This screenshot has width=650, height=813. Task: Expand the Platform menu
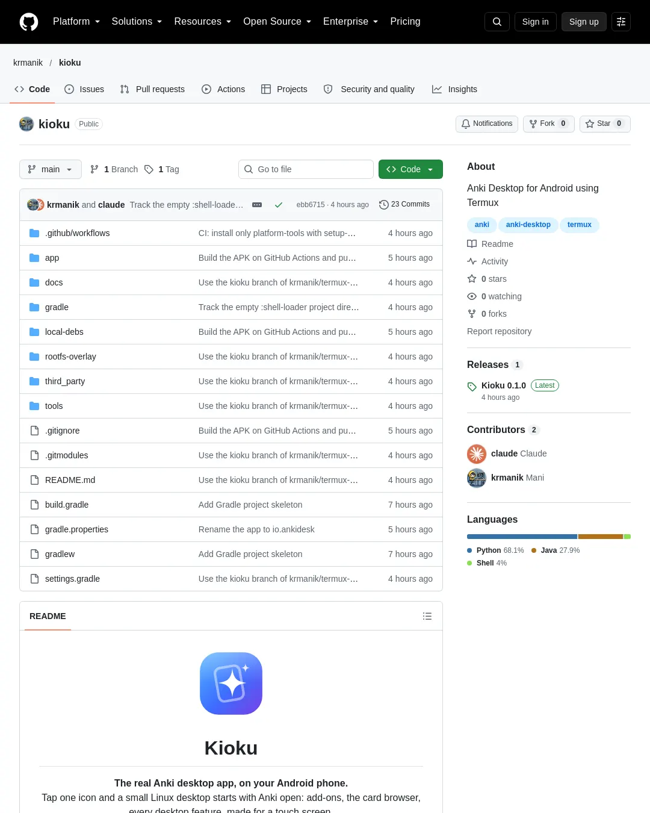(x=76, y=22)
